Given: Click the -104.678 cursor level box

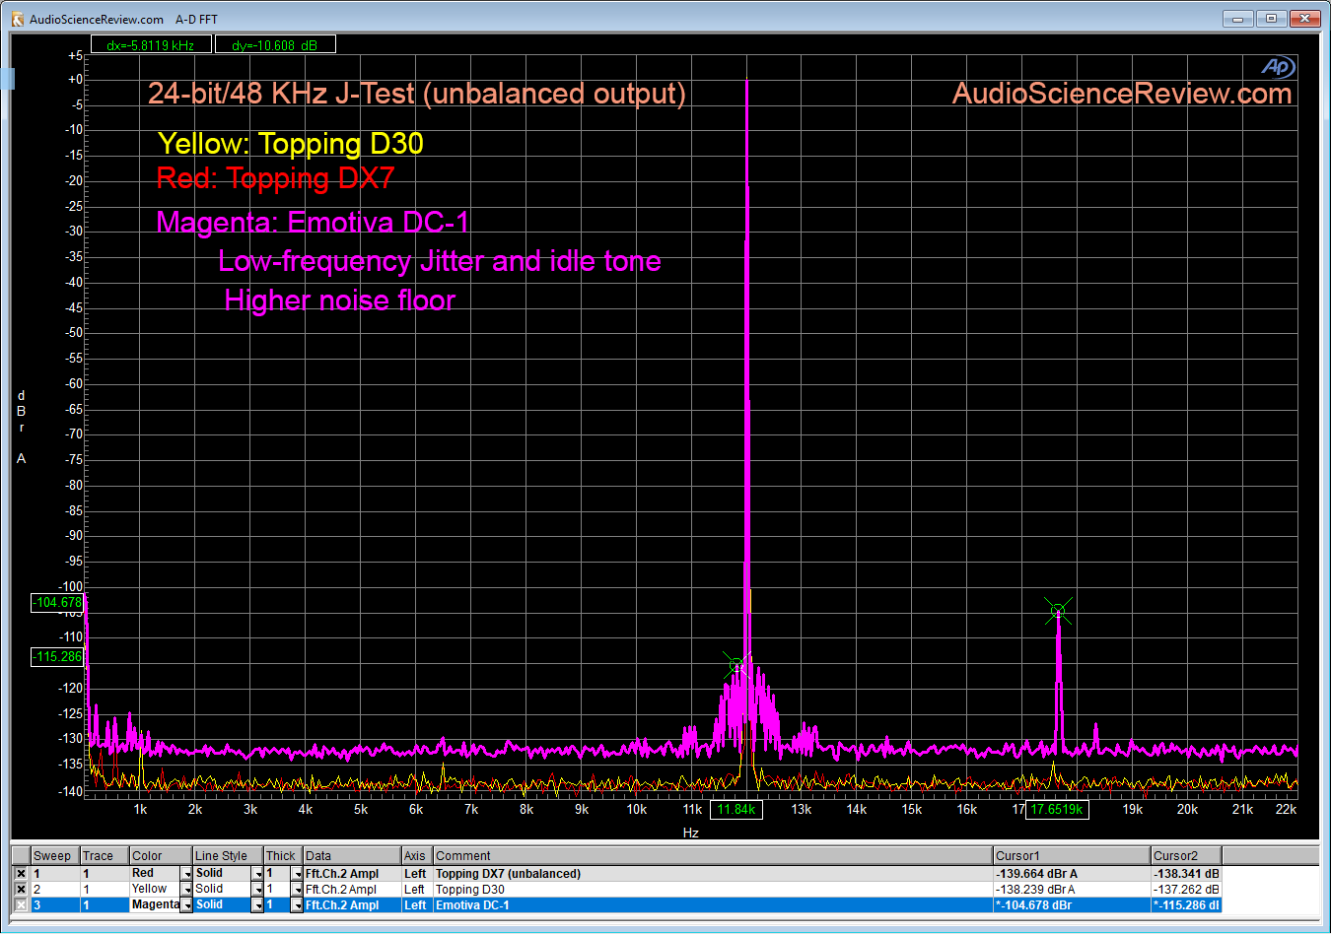Looking at the screenshot, I should [57, 603].
